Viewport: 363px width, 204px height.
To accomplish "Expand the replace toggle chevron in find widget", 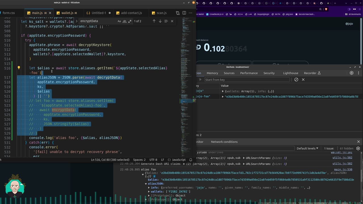I will [76, 21].
